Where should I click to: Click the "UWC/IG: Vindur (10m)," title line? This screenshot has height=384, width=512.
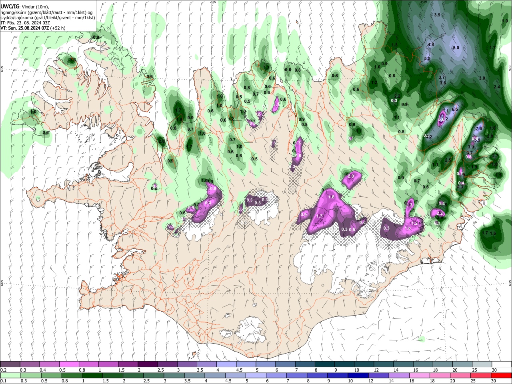click(24, 6)
